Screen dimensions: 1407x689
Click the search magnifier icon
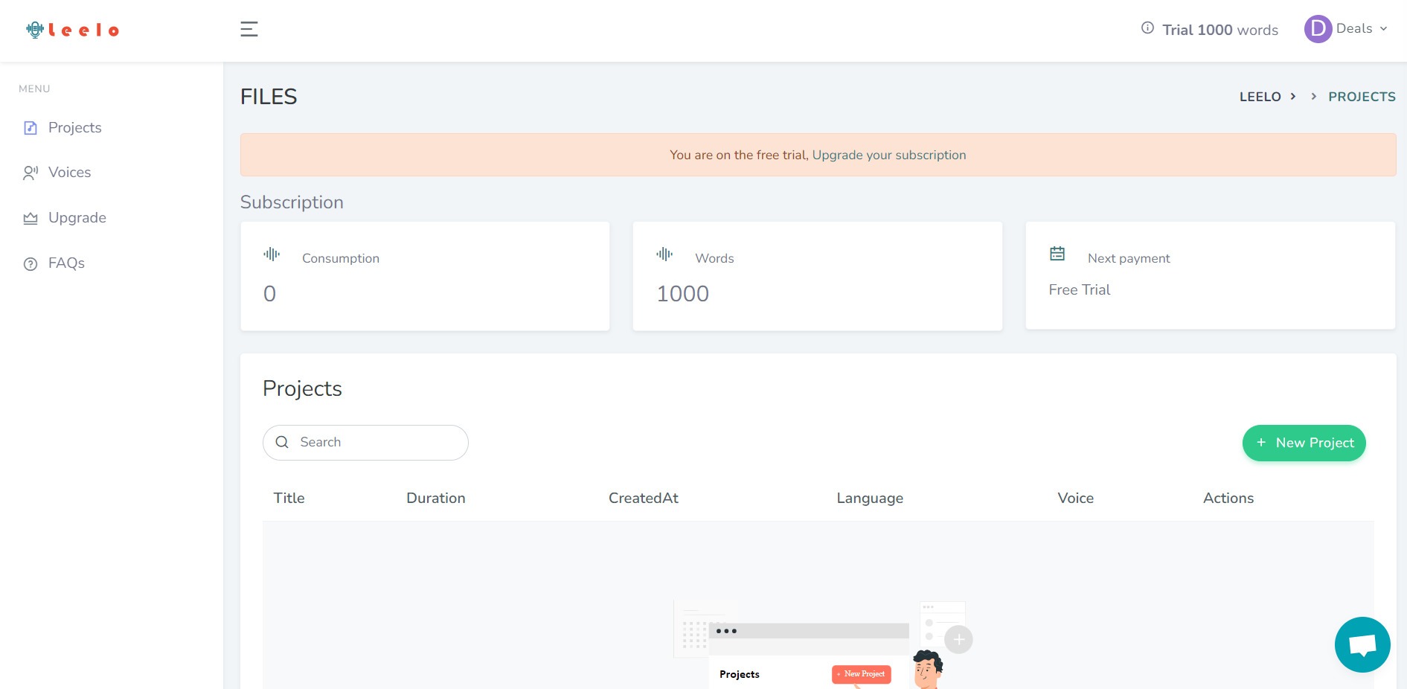click(x=282, y=442)
